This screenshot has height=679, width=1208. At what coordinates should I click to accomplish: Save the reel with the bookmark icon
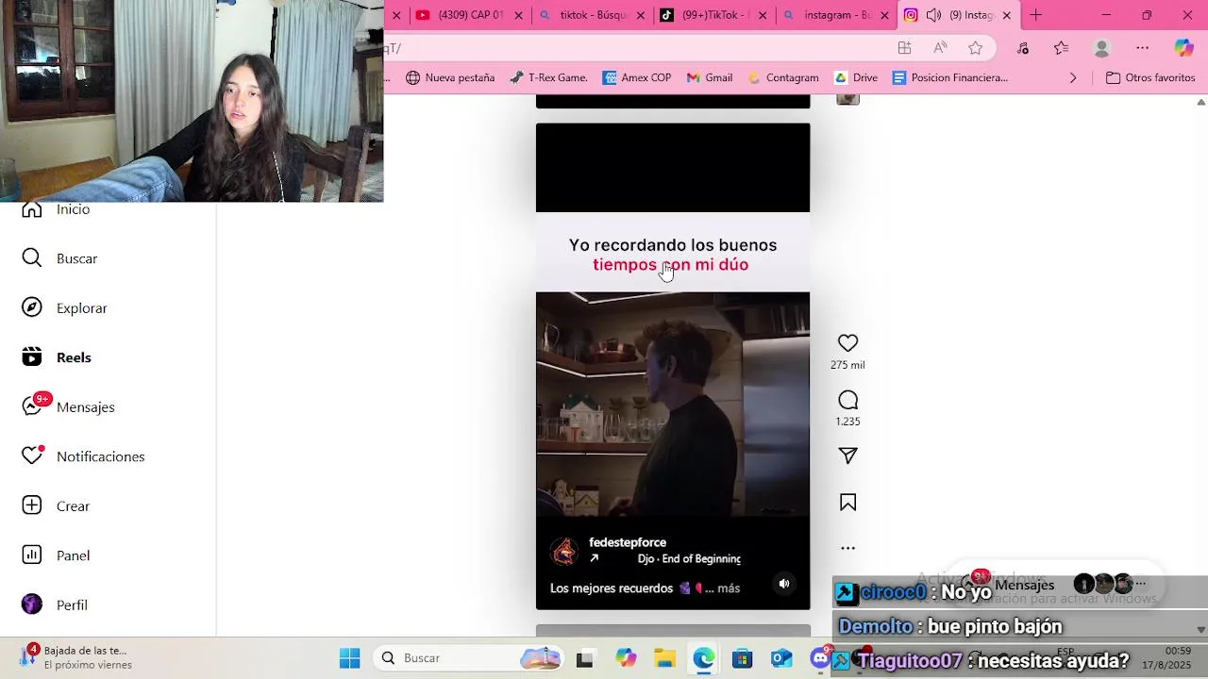pyautogui.click(x=847, y=503)
